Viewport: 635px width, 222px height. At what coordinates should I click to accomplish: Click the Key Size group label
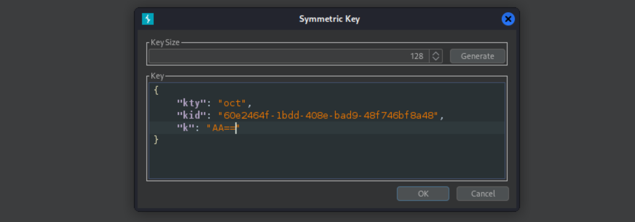coord(165,43)
